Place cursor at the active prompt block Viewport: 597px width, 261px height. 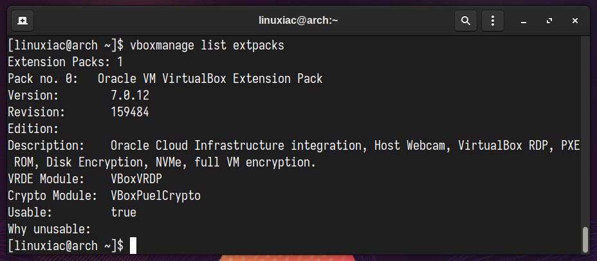[x=133, y=246]
